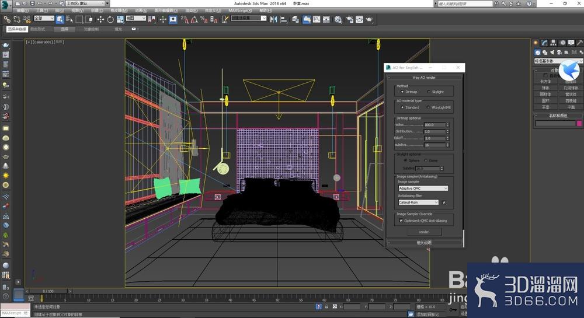
Task: Select the Dirtmap method radio button
Action: tap(402, 92)
